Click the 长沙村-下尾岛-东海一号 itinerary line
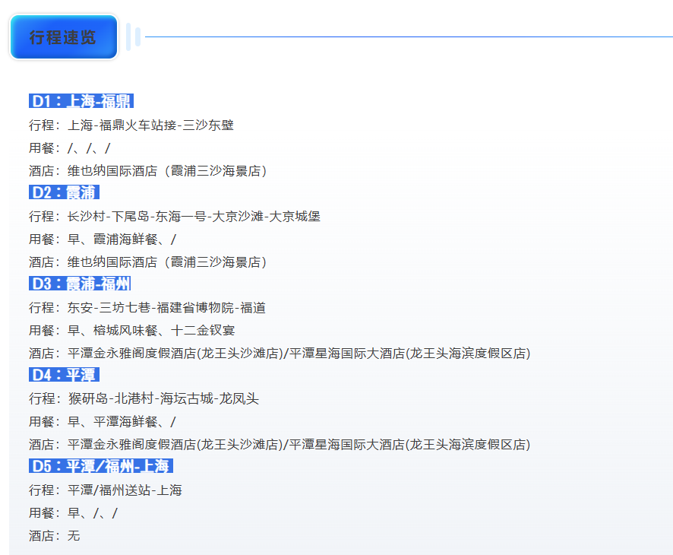The image size is (673, 555). coord(174,217)
